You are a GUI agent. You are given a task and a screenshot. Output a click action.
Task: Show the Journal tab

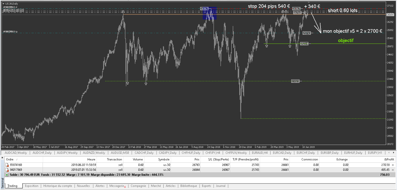(x=221, y=186)
